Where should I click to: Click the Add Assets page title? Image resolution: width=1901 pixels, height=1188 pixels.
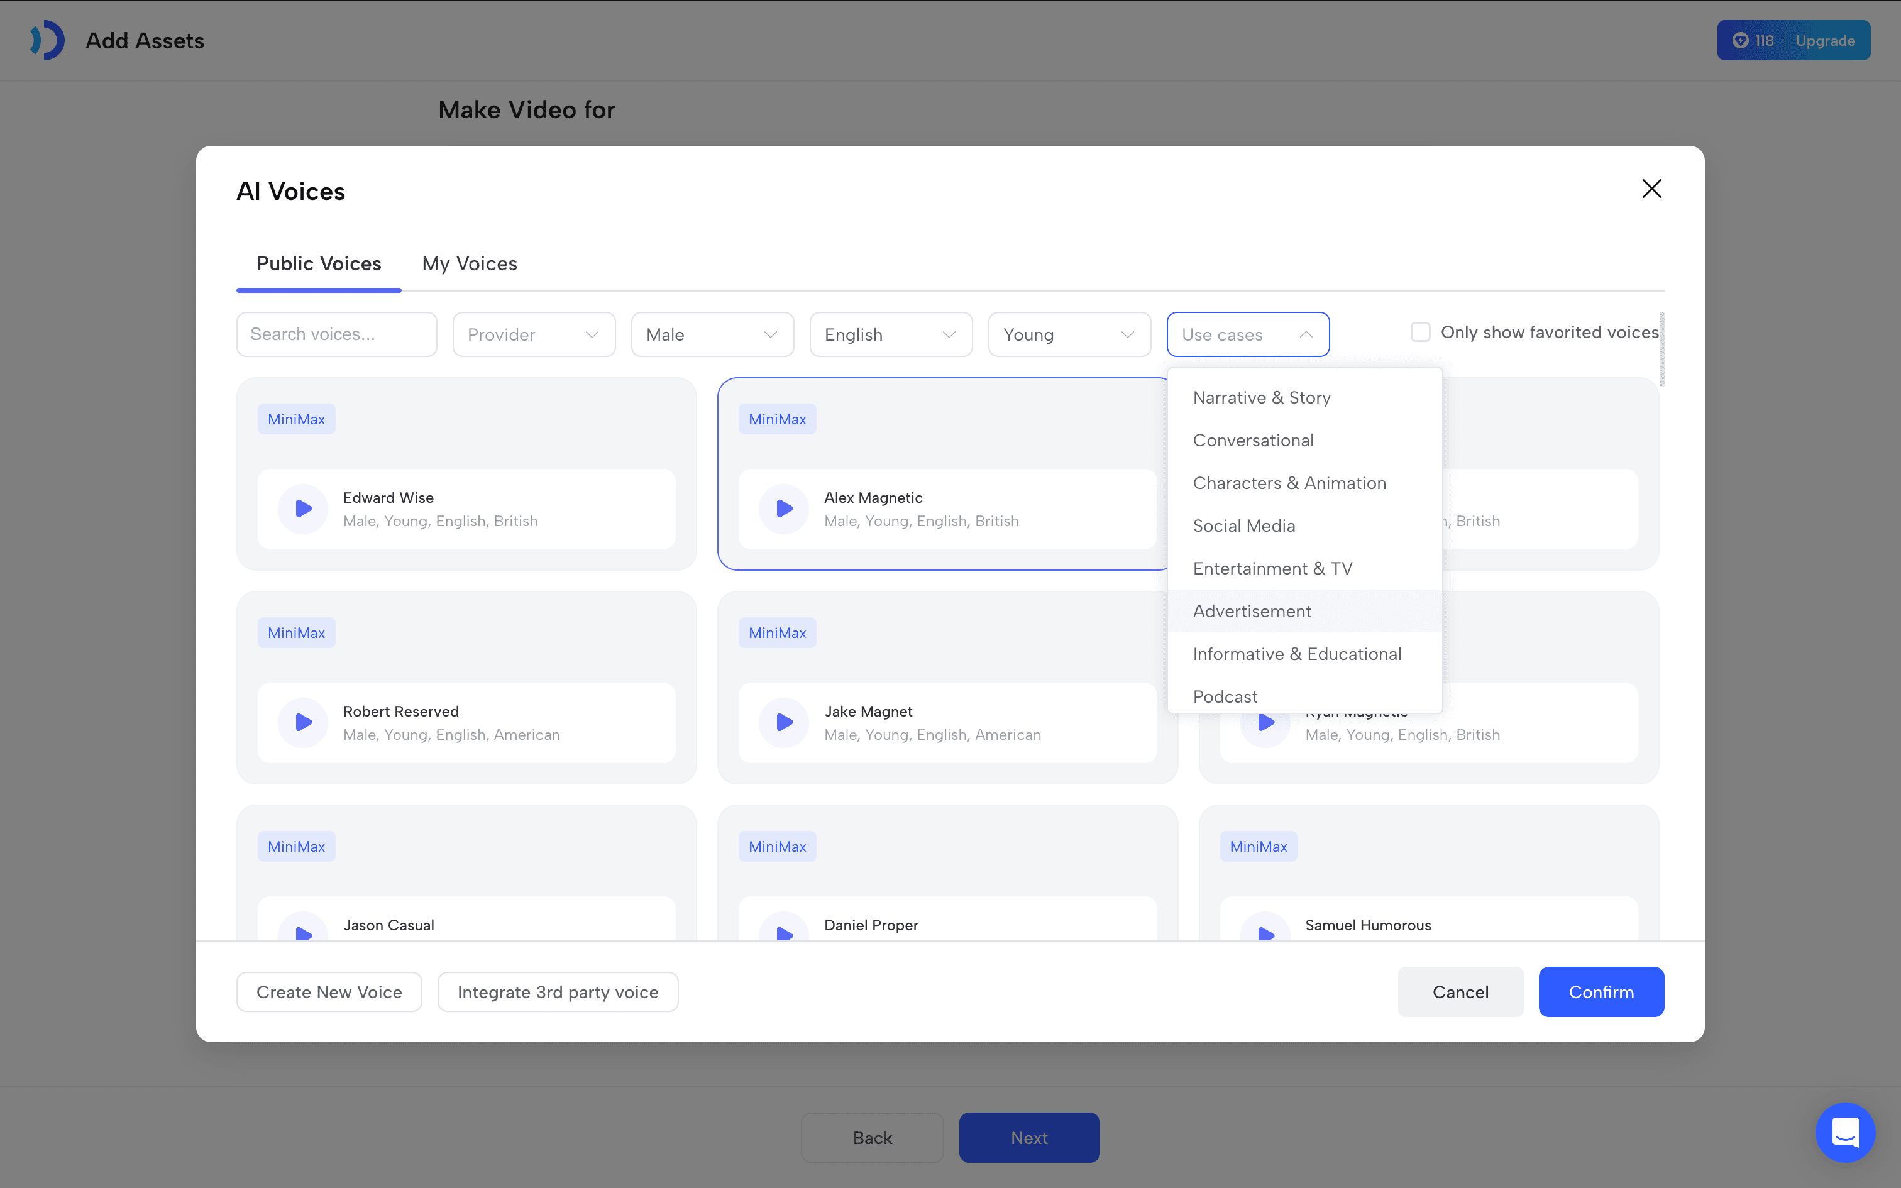click(x=145, y=41)
